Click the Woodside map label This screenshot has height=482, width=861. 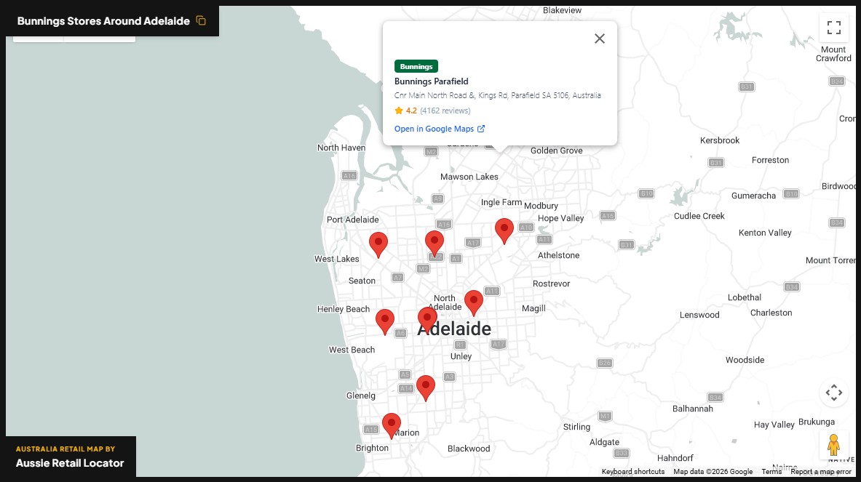coord(745,361)
